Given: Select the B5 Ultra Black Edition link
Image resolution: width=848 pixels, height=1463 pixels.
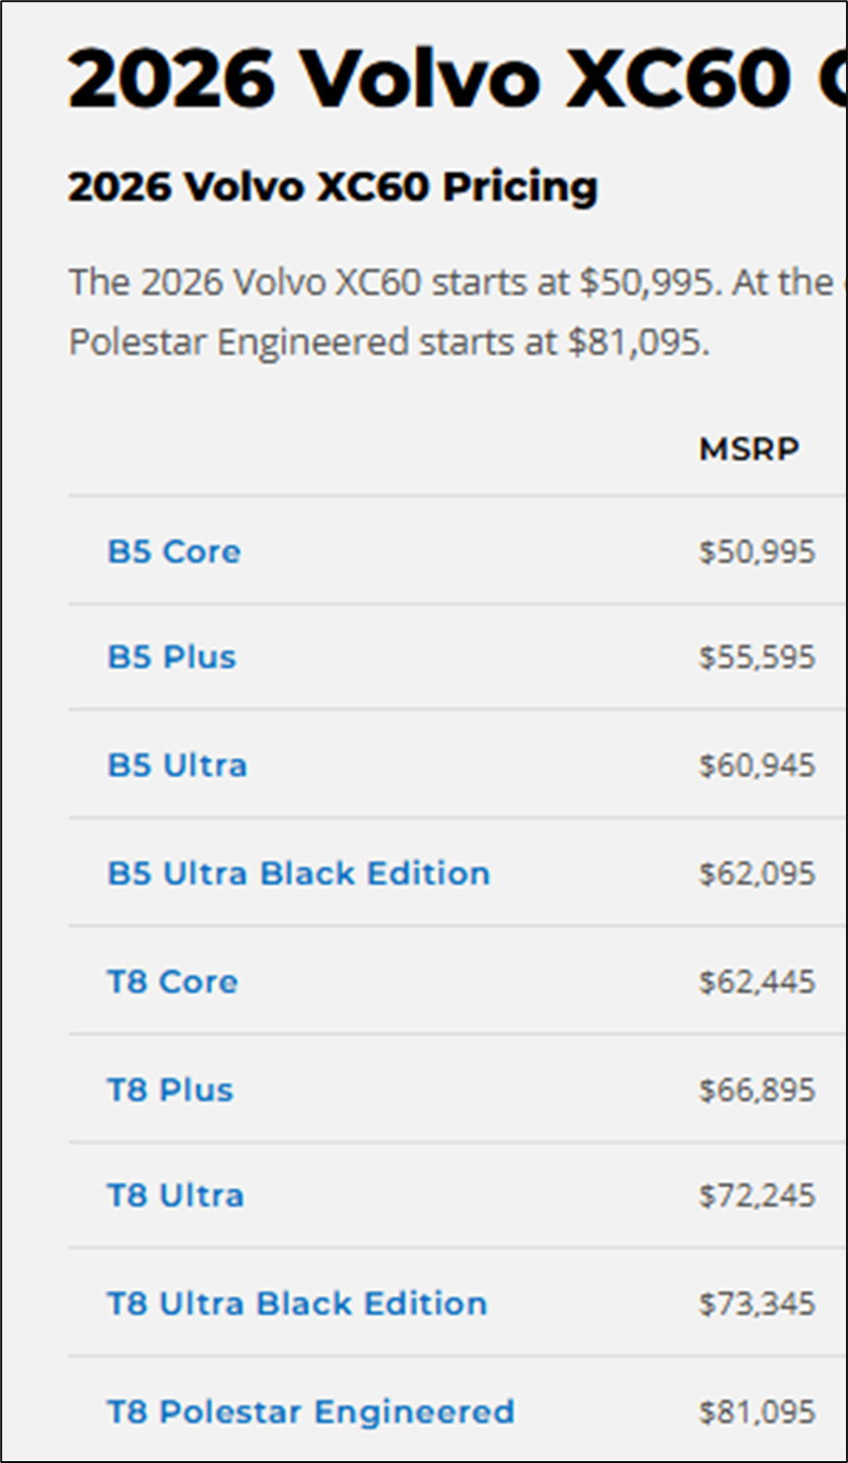Looking at the screenshot, I should click(x=298, y=873).
